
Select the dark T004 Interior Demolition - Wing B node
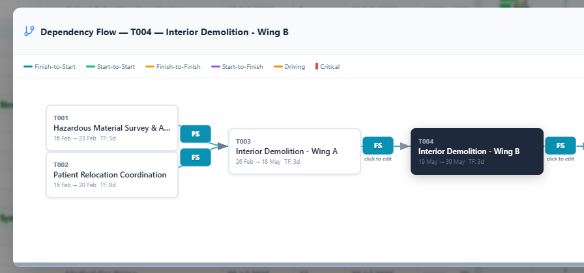point(477,151)
